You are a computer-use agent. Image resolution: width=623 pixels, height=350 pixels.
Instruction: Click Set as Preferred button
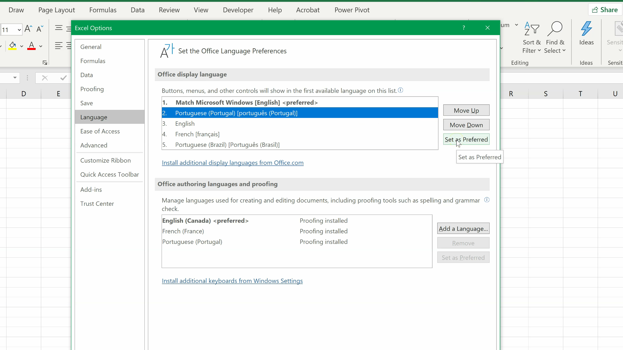pyautogui.click(x=466, y=139)
